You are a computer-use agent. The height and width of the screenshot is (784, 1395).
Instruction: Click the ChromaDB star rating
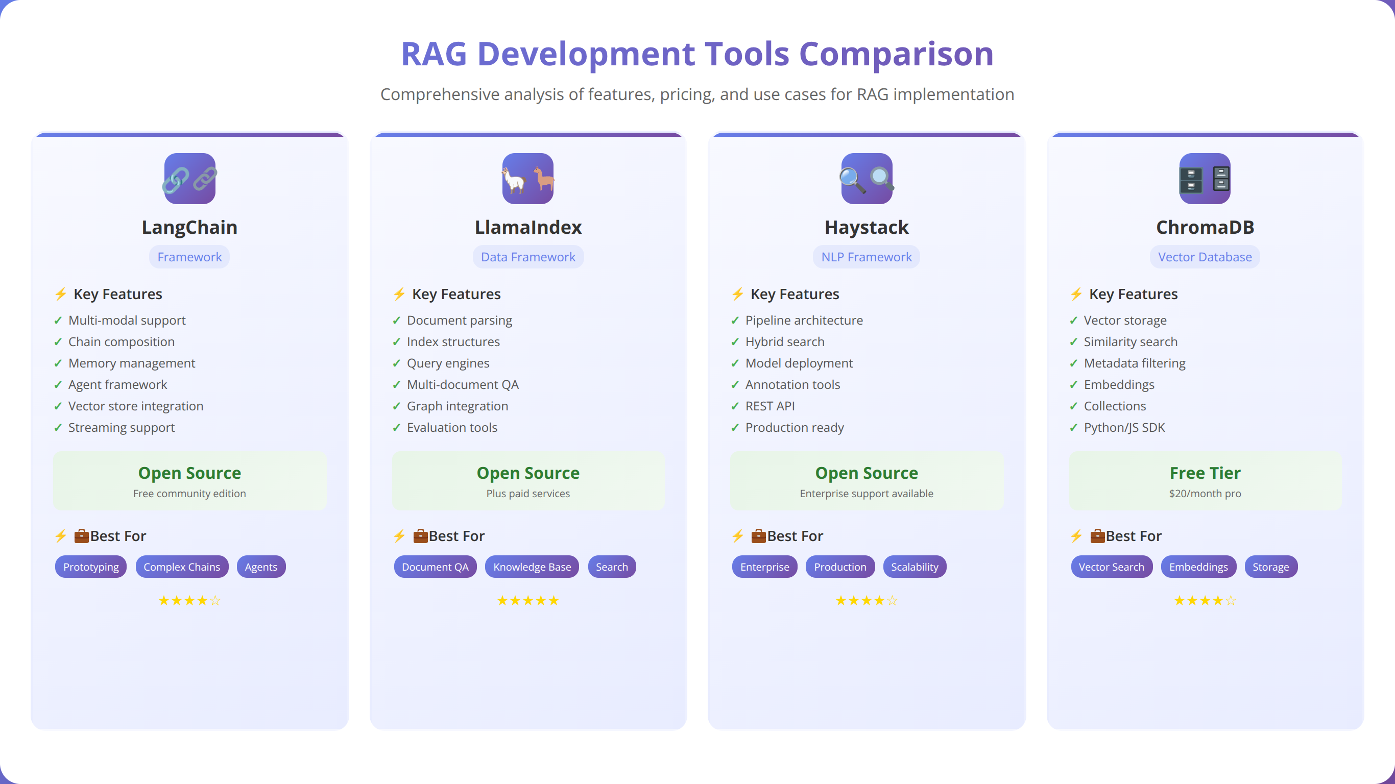[1205, 600]
